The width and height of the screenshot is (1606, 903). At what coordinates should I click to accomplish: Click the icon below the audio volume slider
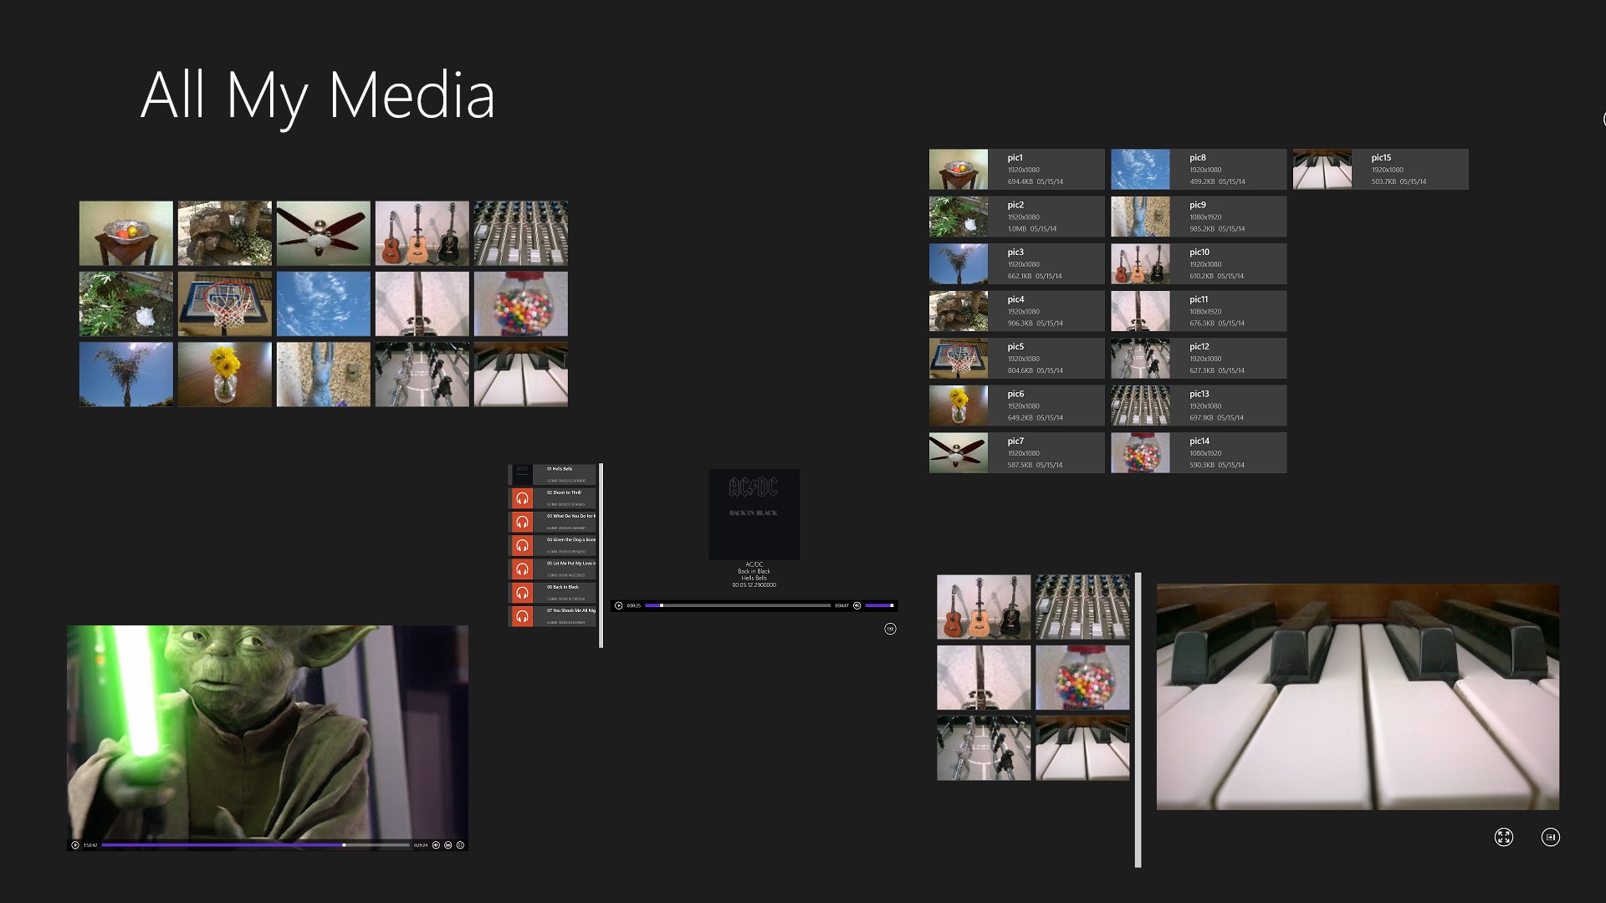890,629
